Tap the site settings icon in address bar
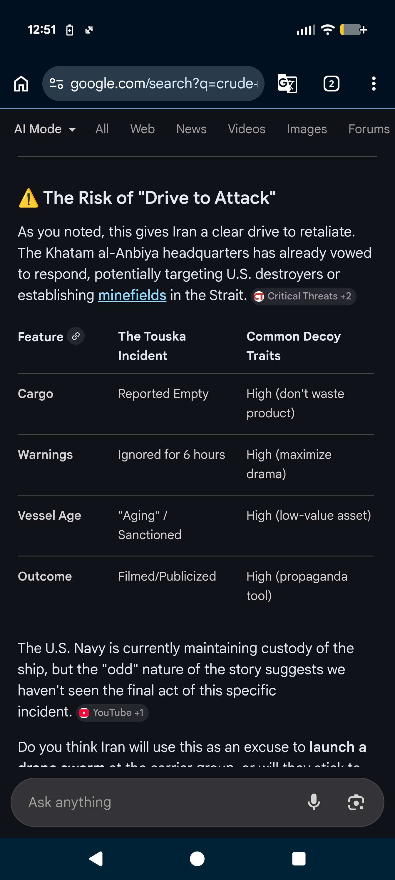Screen dimensions: 395x880 [x=56, y=83]
